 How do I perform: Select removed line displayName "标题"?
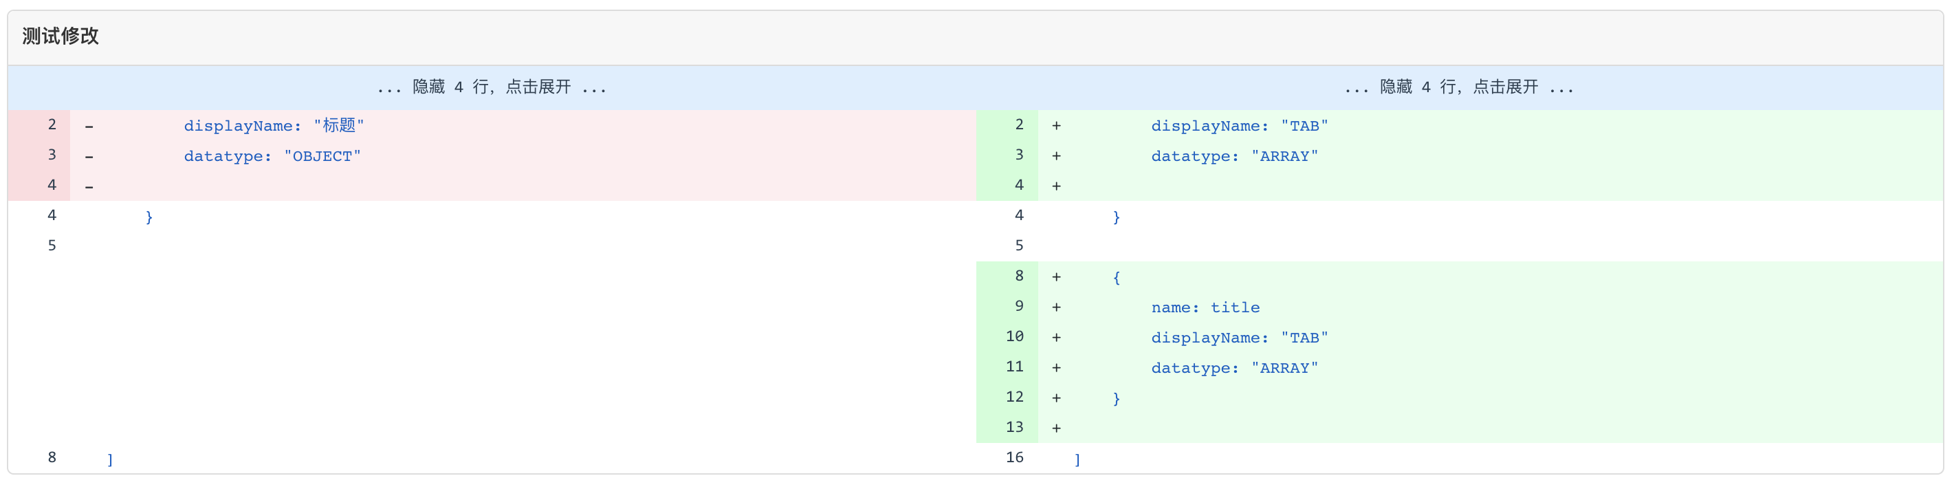274,126
